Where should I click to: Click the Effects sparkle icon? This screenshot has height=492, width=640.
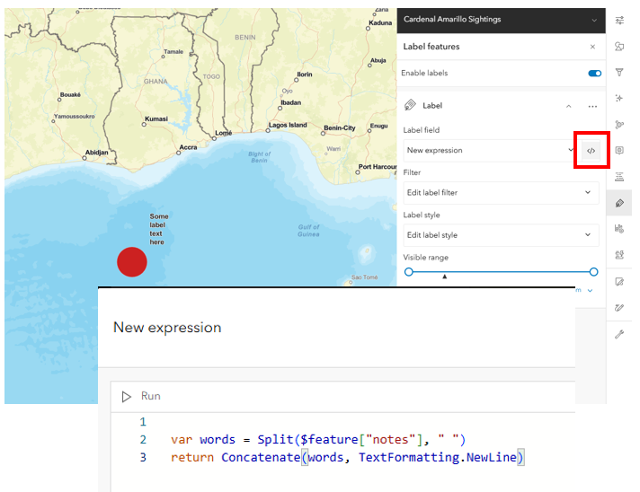(x=619, y=98)
